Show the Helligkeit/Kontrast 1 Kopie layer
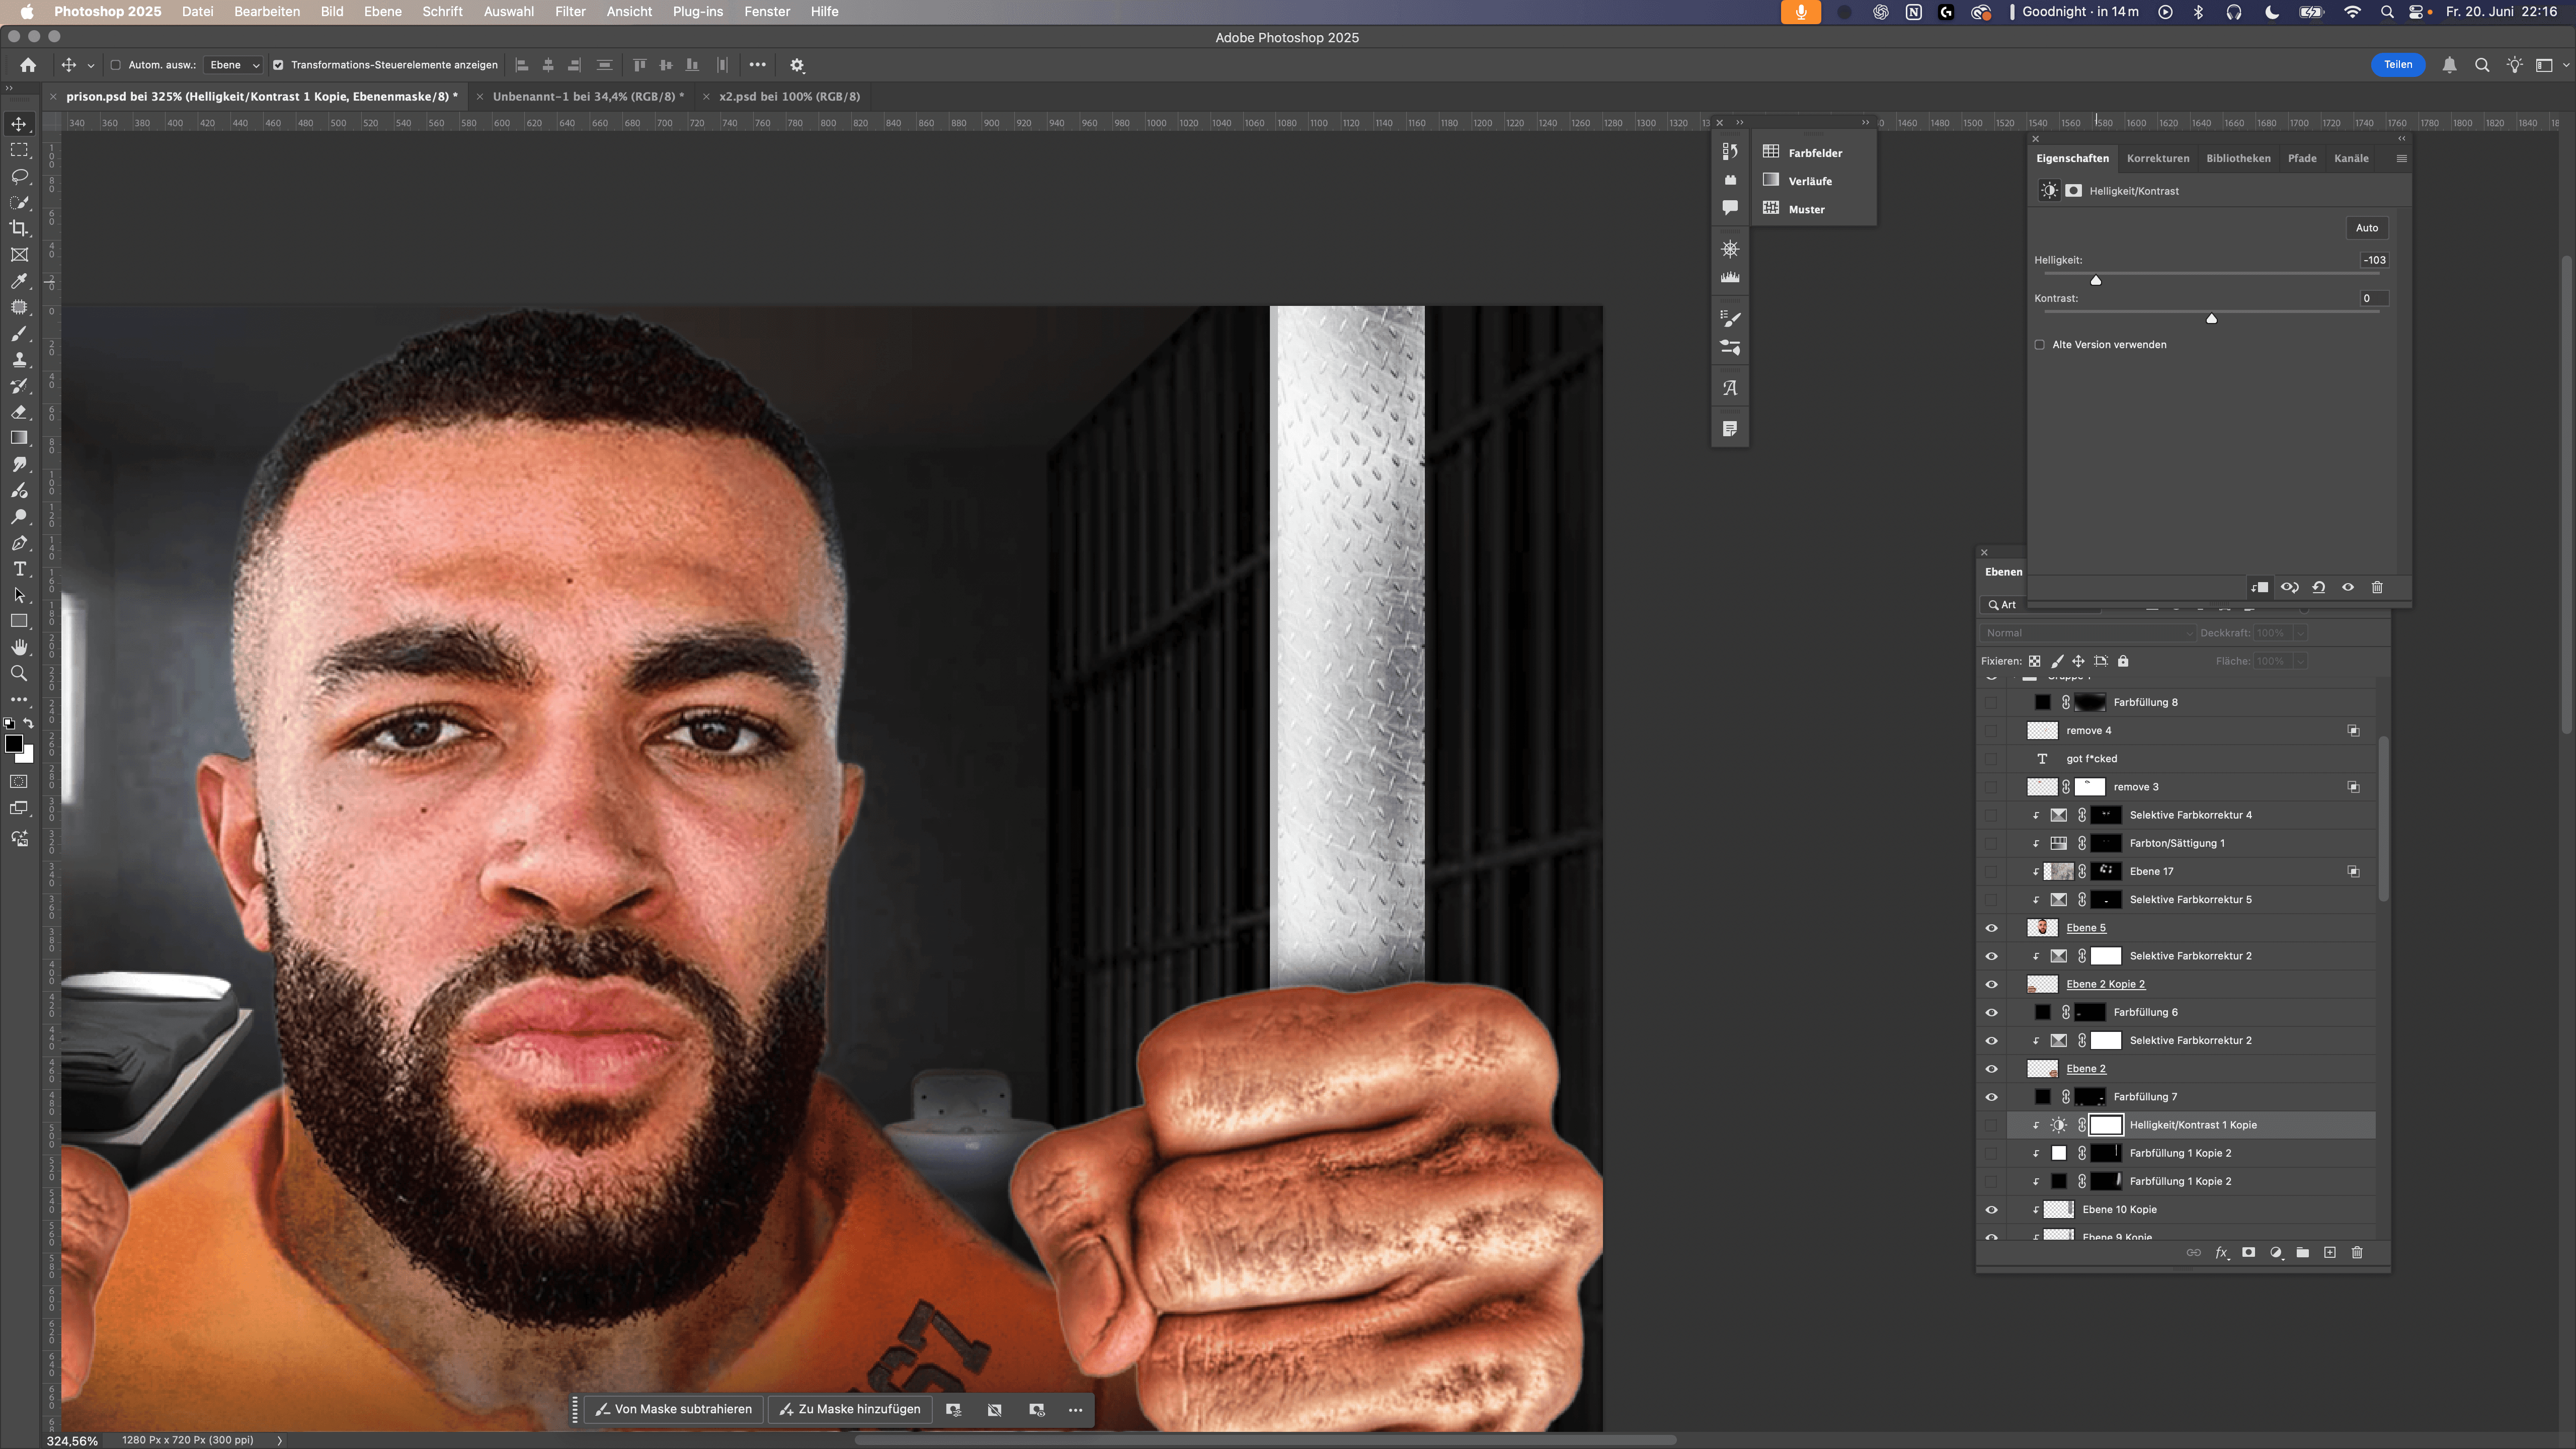This screenshot has width=2576, height=1449. [1992, 1125]
